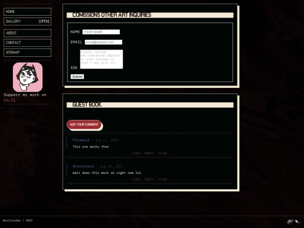
Task: Like the Anonymous comment
Action: click(x=136, y=180)
